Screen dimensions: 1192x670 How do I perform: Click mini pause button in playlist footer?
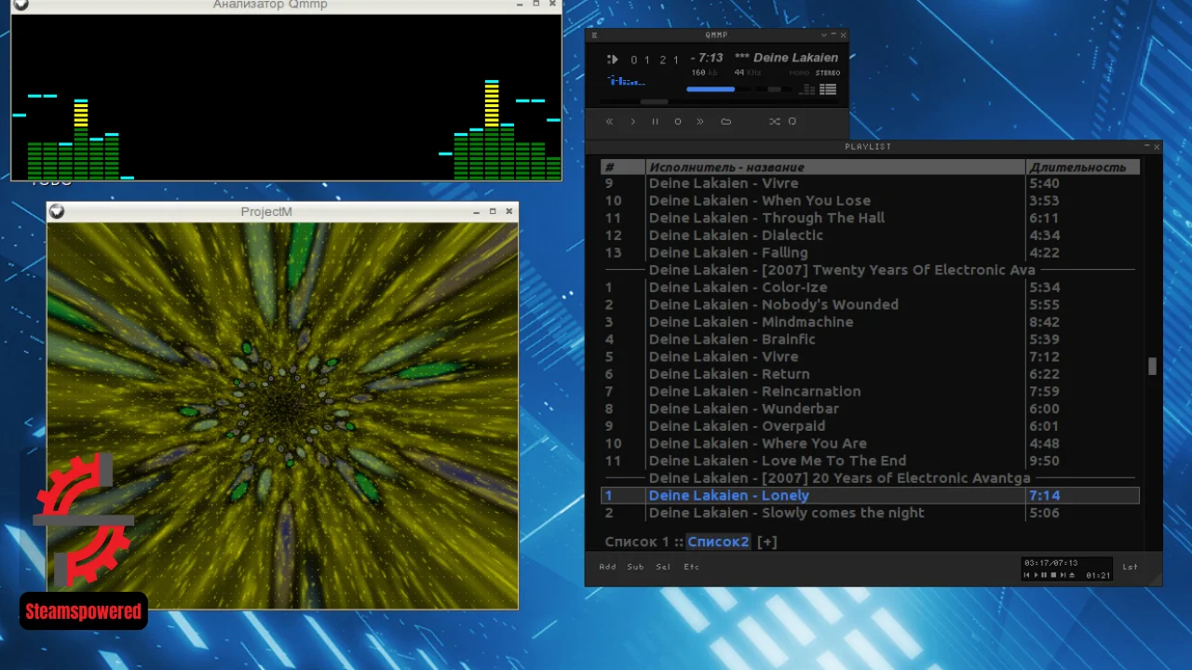point(1044,575)
